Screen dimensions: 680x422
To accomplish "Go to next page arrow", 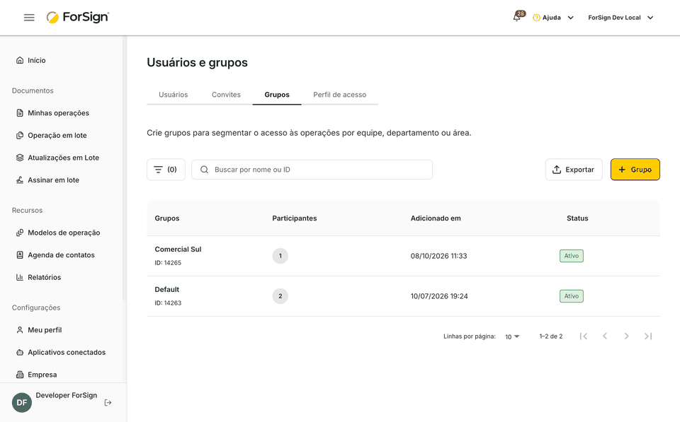I will click(x=626, y=336).
